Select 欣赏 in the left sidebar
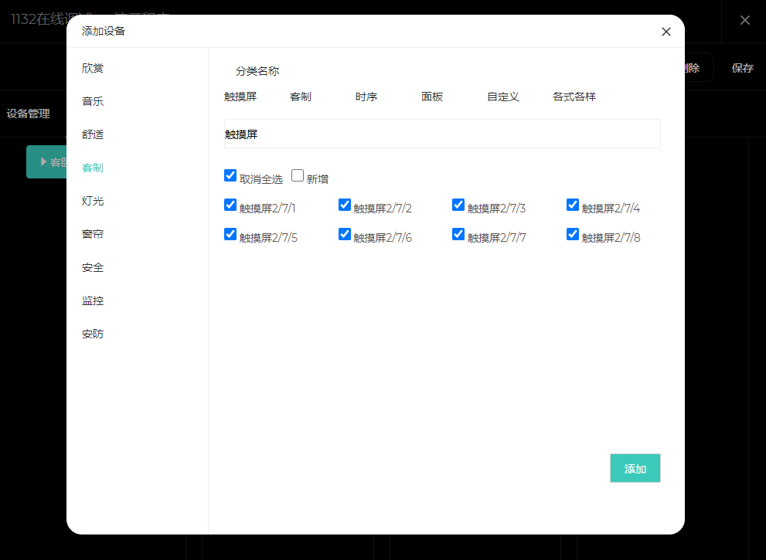The width and height of the screenshot is (766, 560). 93,68
